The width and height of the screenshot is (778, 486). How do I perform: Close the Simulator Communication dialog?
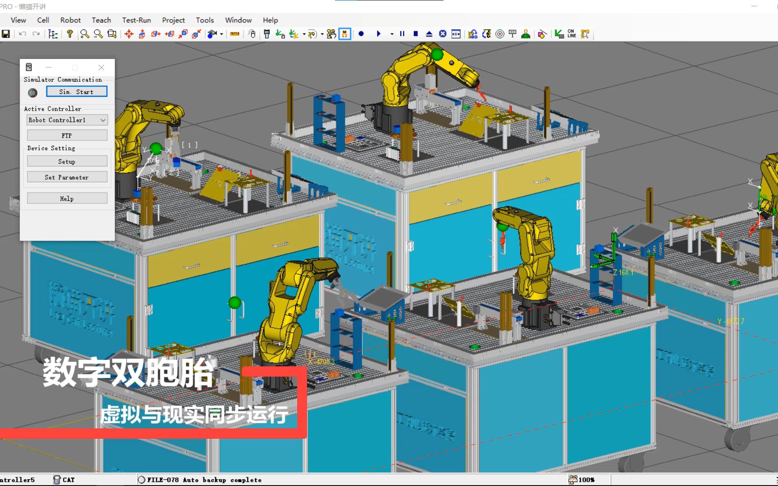tap(101, 67)
